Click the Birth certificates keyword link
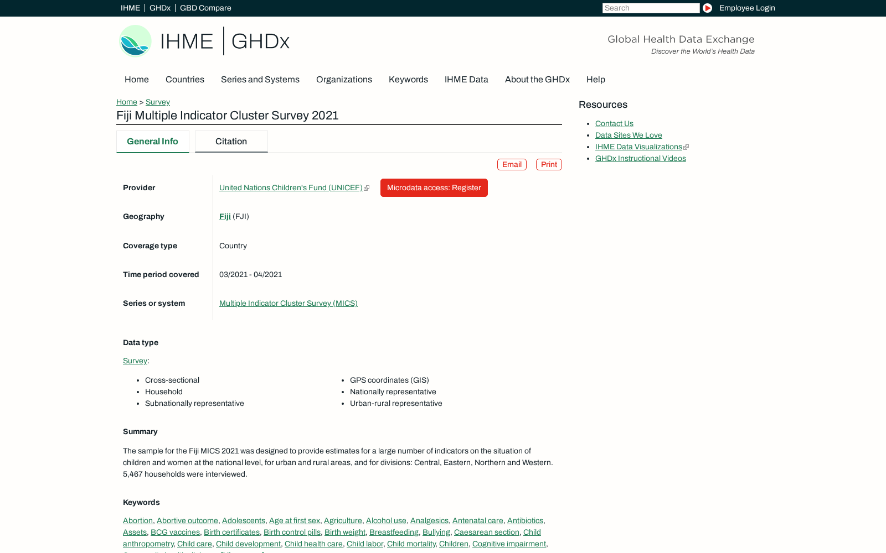The width and height of the screenshot is (886, 553). point(231,532)
